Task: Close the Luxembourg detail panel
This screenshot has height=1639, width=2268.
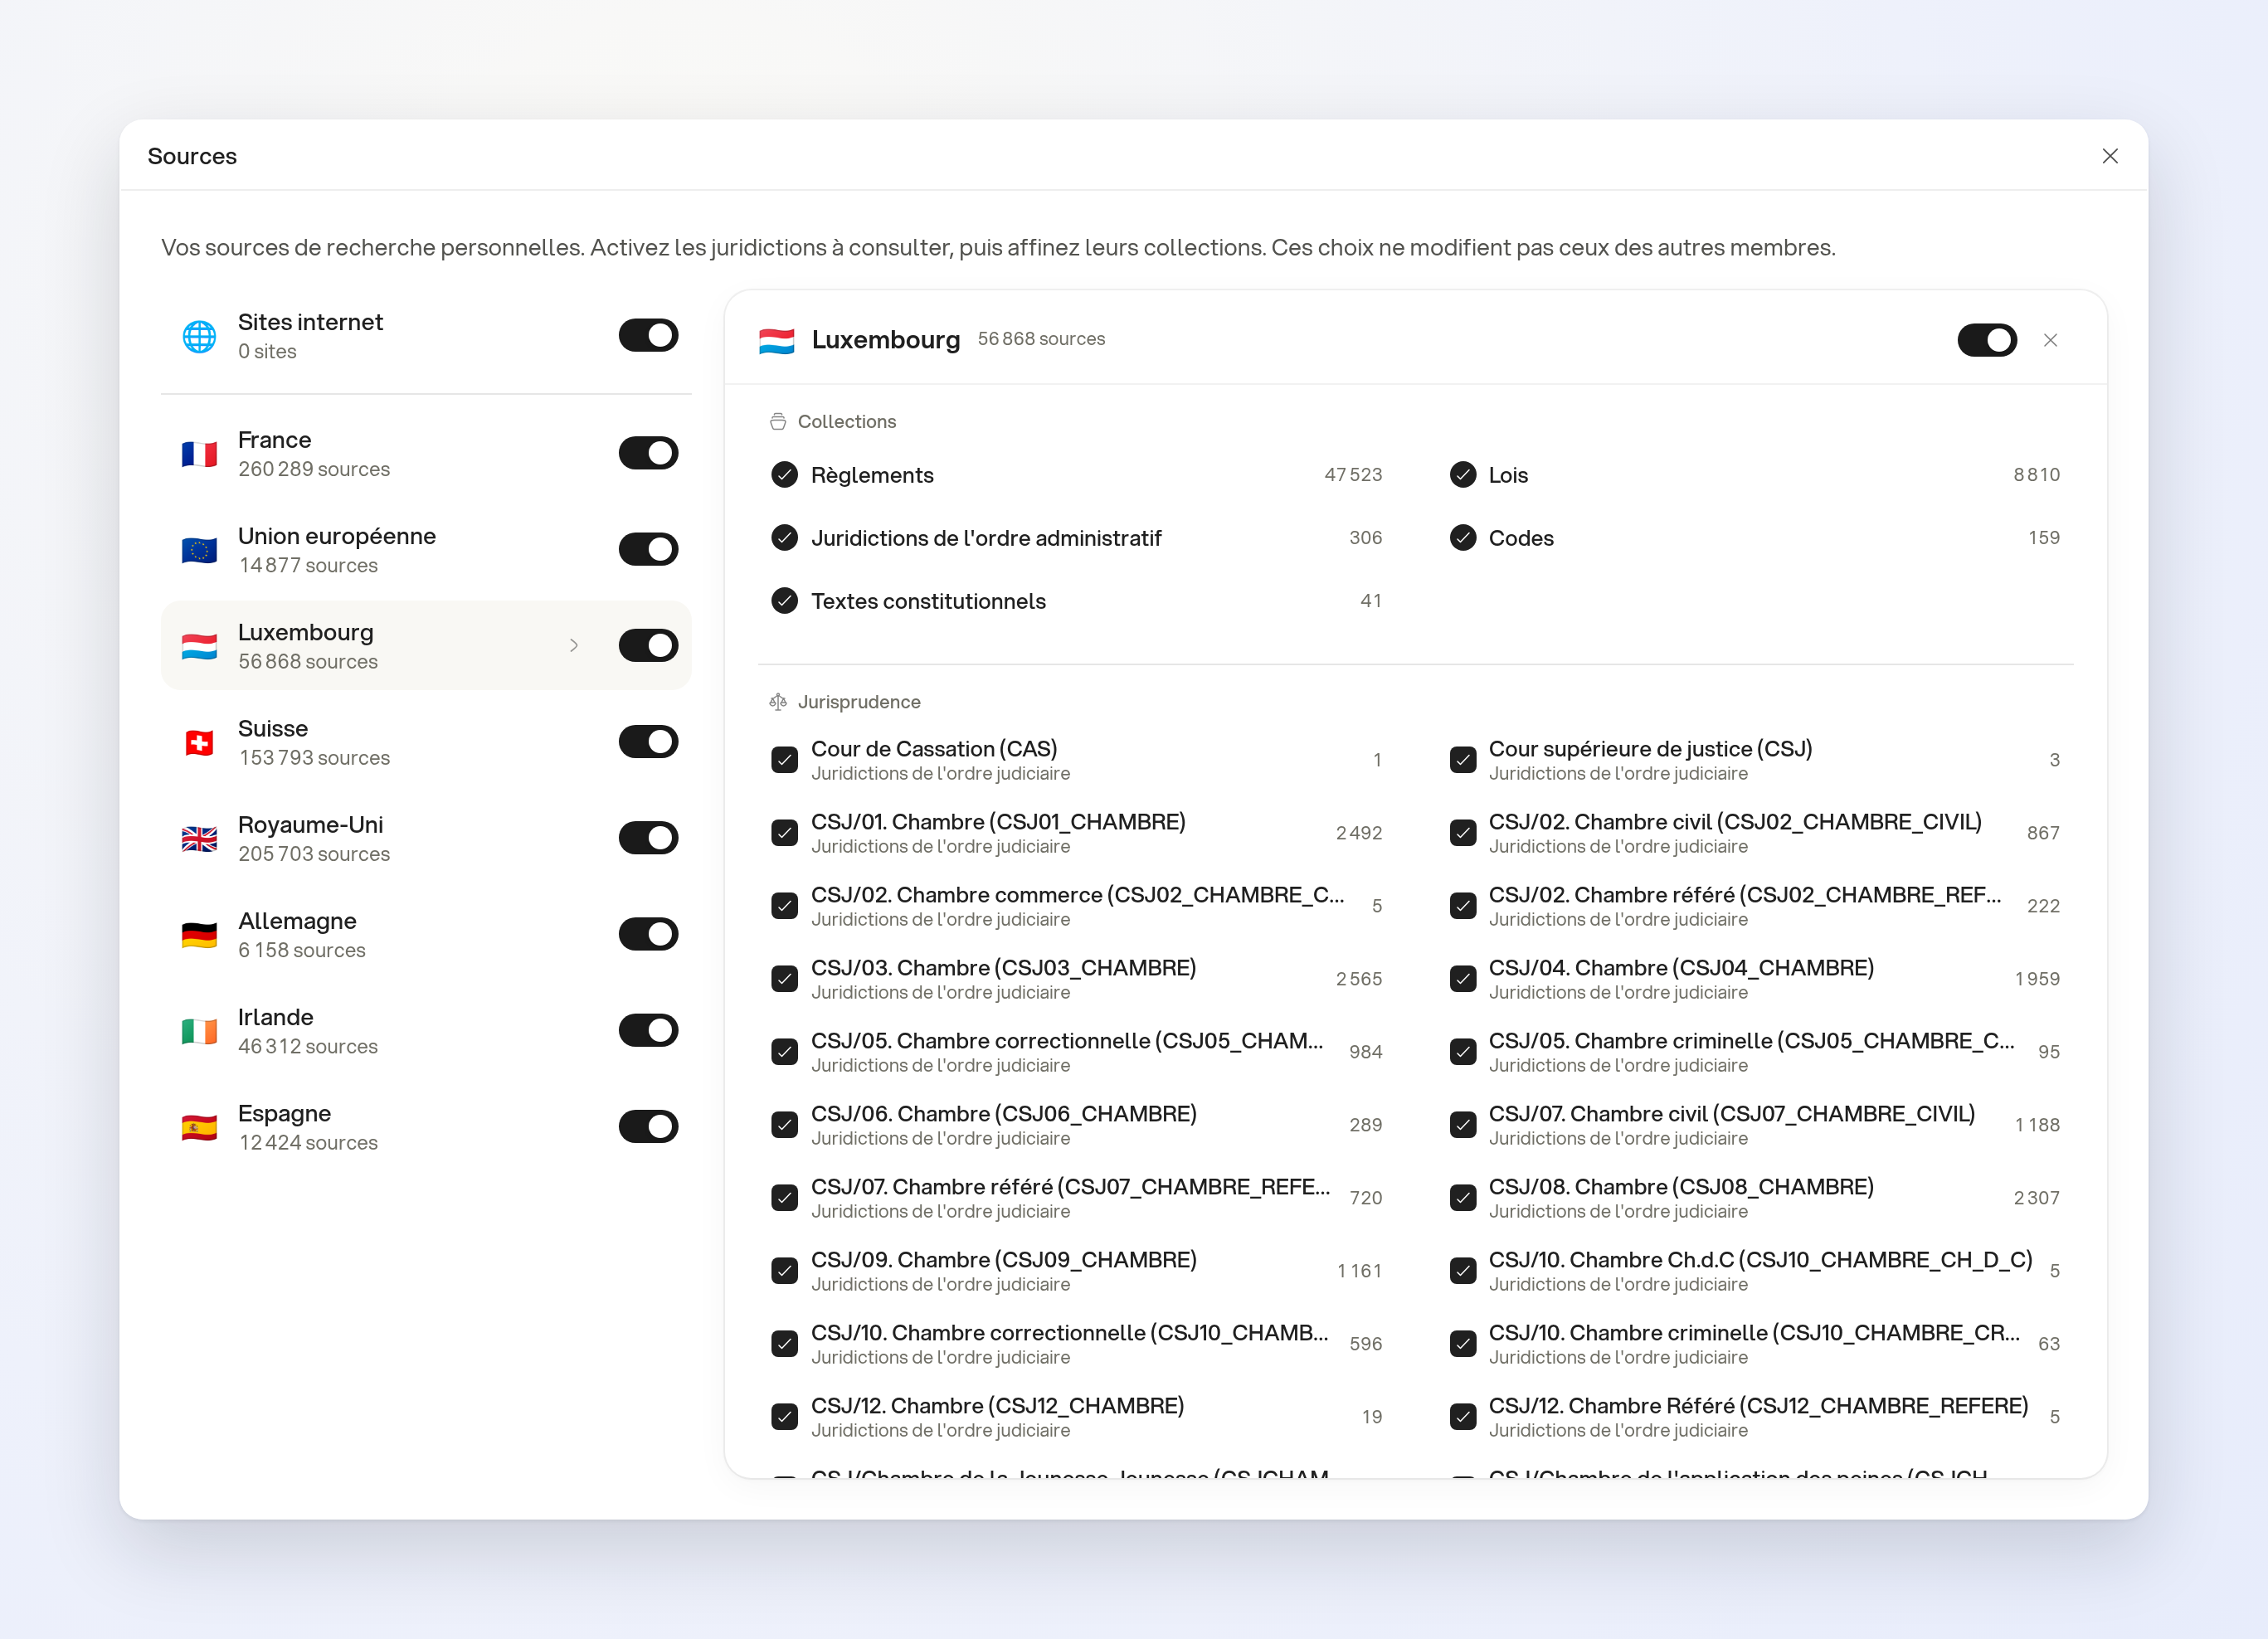Action: point(2050,340)
